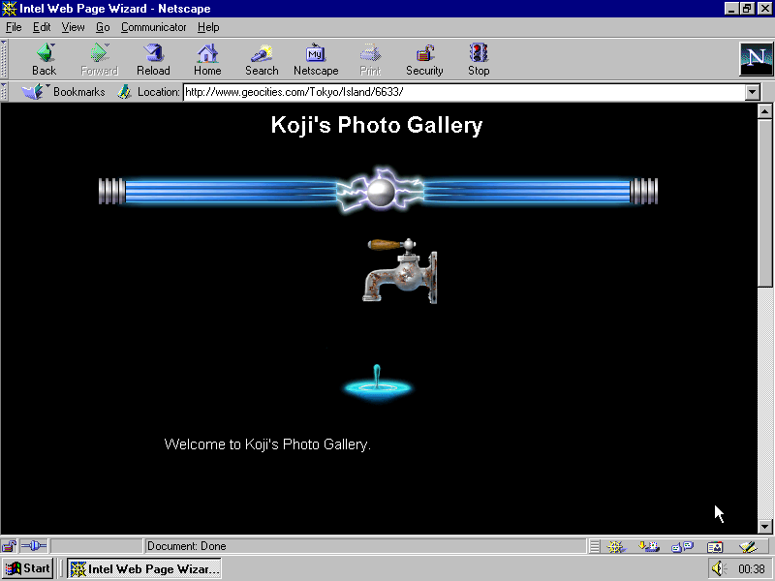Screen dimensions: 775x581
Task: Click the page proxy icon beside Location
Action: 125,91
